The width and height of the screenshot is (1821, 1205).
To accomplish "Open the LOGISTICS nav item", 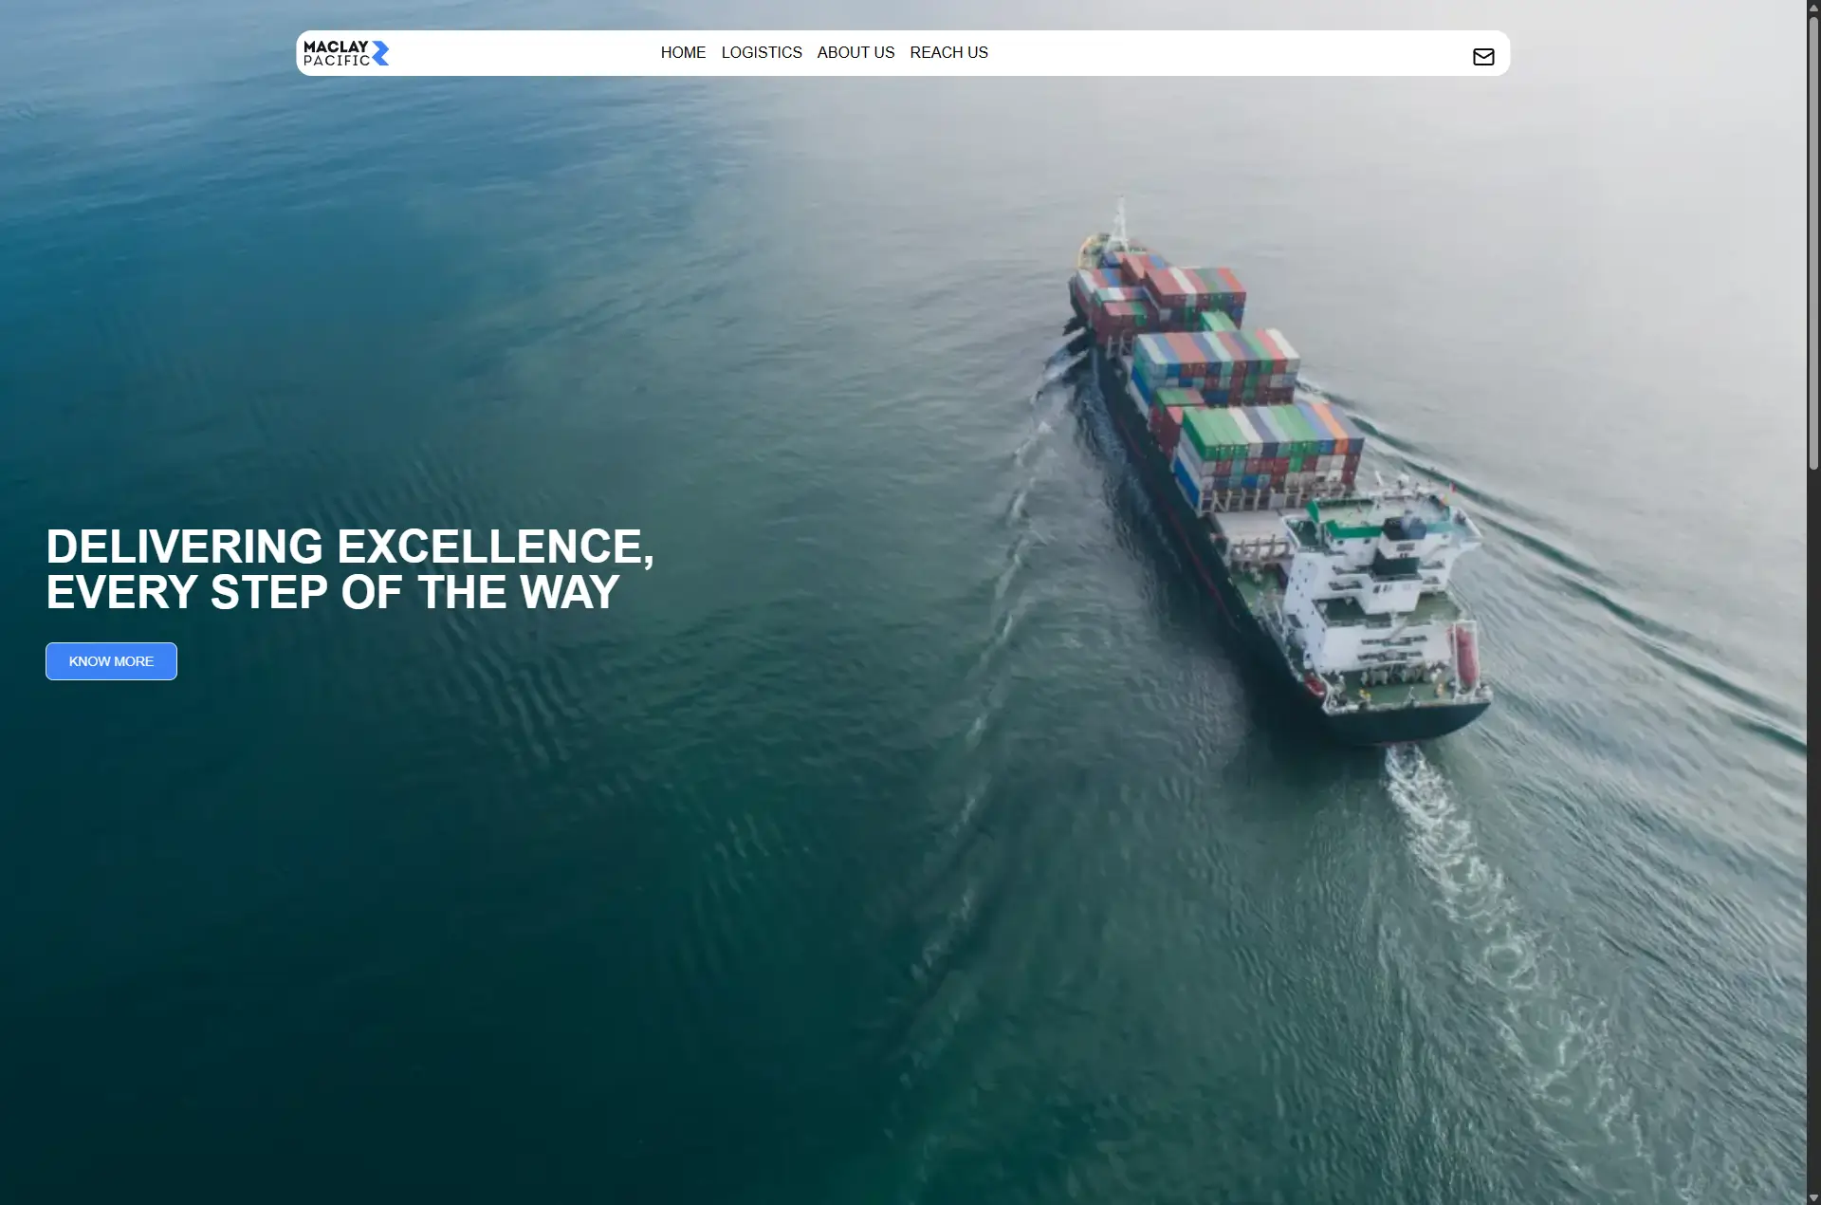I will click(762, 53).
